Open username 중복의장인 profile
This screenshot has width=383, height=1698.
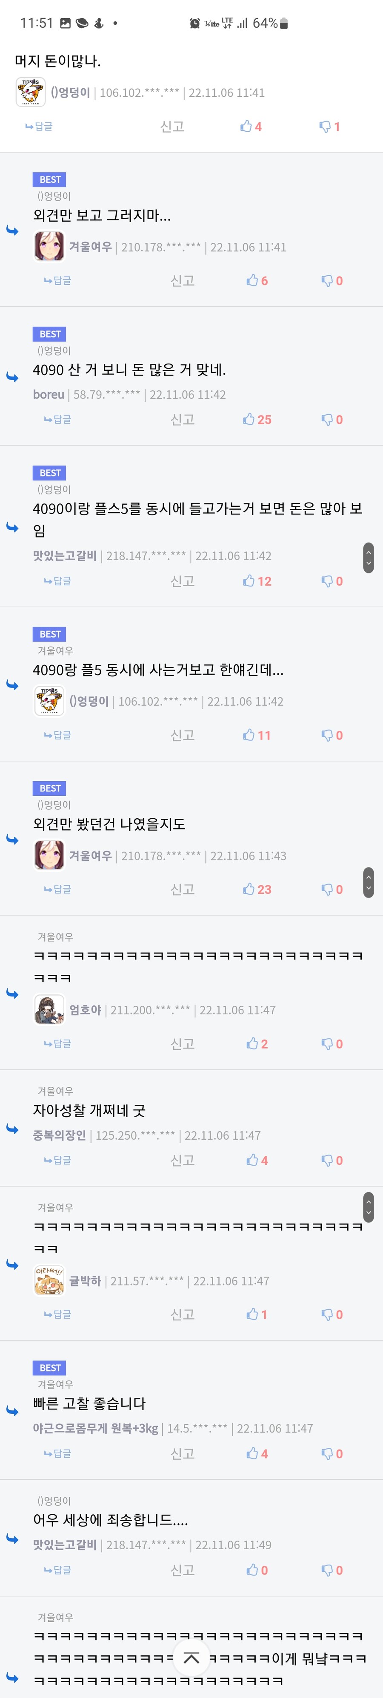point(59,1135)
